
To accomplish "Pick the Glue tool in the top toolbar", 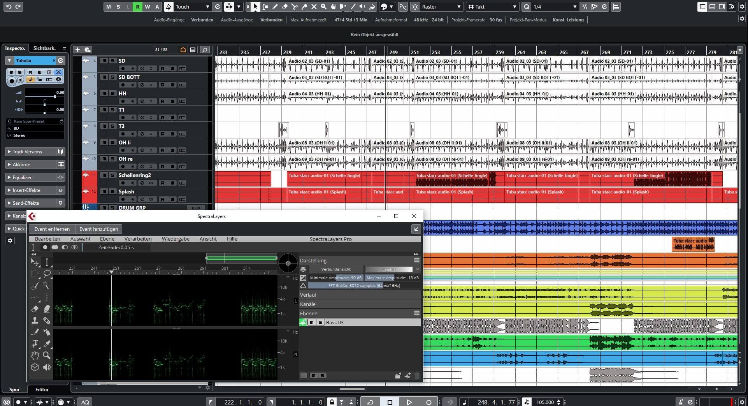I will 304,7.
